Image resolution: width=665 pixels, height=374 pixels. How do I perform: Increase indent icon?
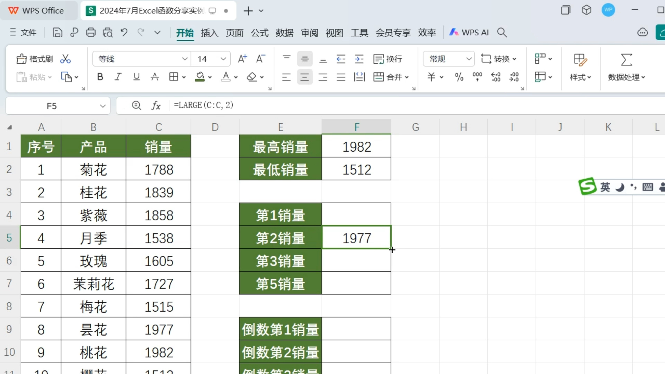[x=359, y=59]
